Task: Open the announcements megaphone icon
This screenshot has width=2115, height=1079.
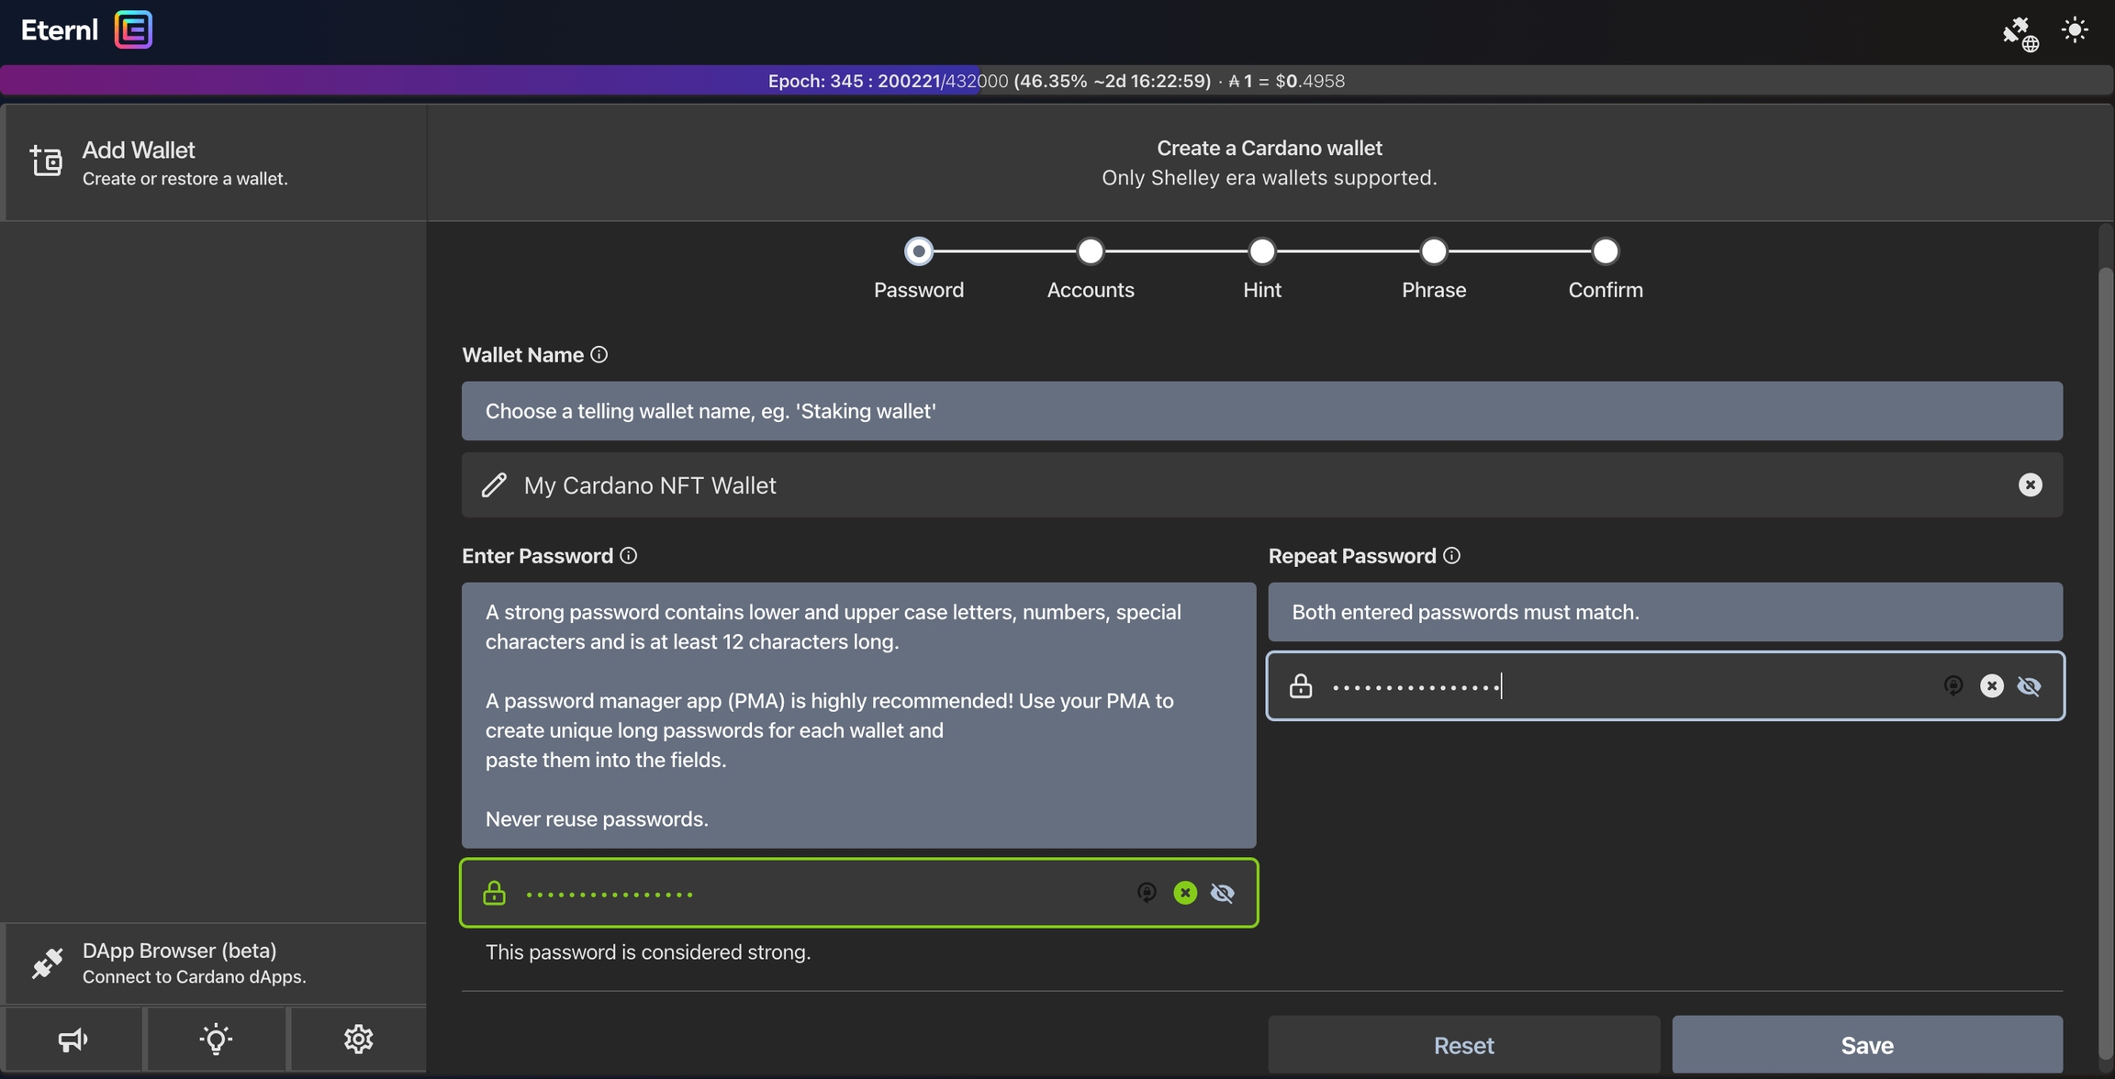Action: pyautogui.click(x=73, y=1040)
